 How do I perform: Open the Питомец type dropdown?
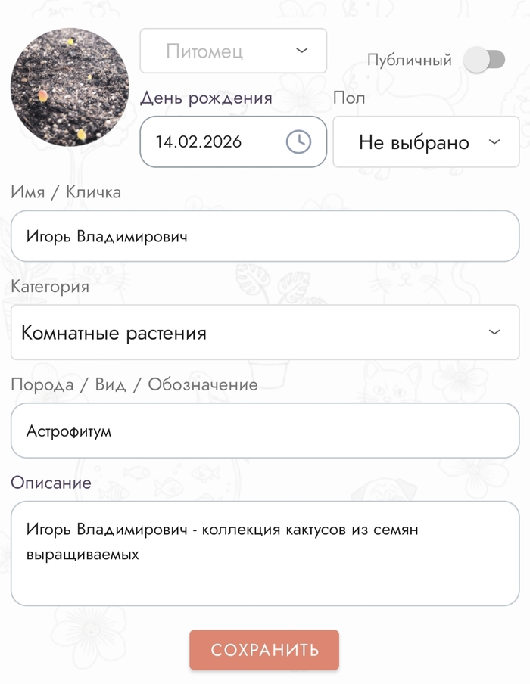coord(232,51)
